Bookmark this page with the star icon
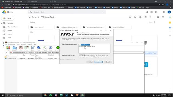Screen dimensions: 173x97 163,5
